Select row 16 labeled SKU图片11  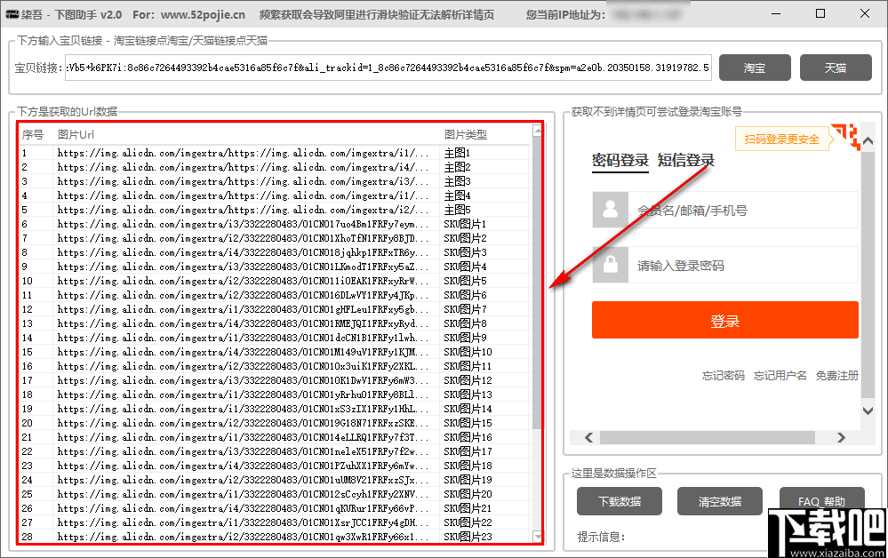pos(276,366)
